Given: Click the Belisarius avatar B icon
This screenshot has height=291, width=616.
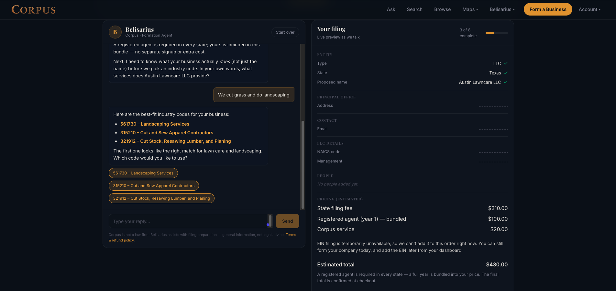Looking at the screenshot, I should (x=115, y=32).
